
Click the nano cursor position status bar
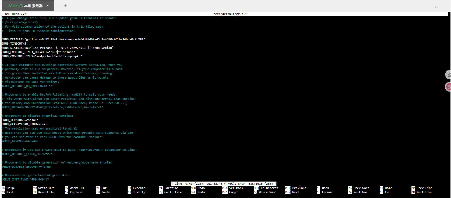pos(224,184)
